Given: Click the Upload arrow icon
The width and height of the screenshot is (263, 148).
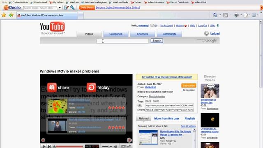Looking at the screenshot, I should 206,33.
